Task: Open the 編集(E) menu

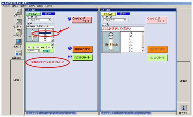Action: click(15, 6)
